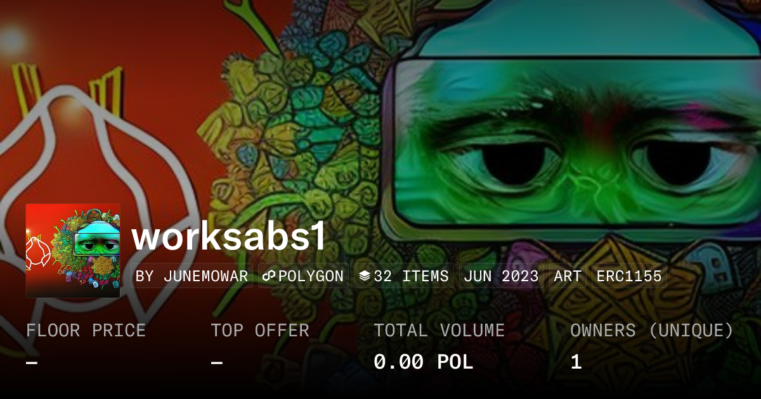Select the ERC1155 token standard badge
This screenshot has width=761, height=399.
[x=629, y=276]
